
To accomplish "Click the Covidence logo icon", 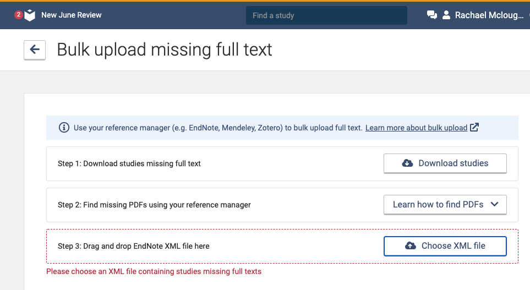I will pyautogui.click(x=30, y=15).
